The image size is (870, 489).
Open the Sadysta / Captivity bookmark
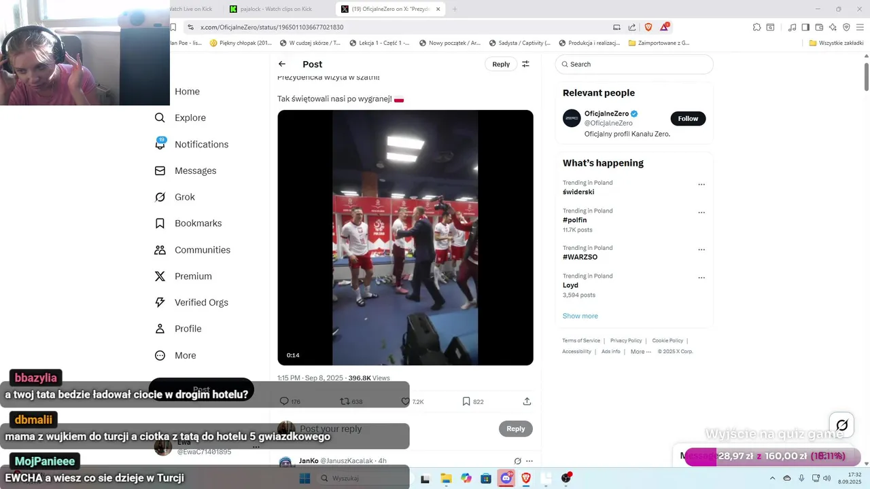coord(519,43)
